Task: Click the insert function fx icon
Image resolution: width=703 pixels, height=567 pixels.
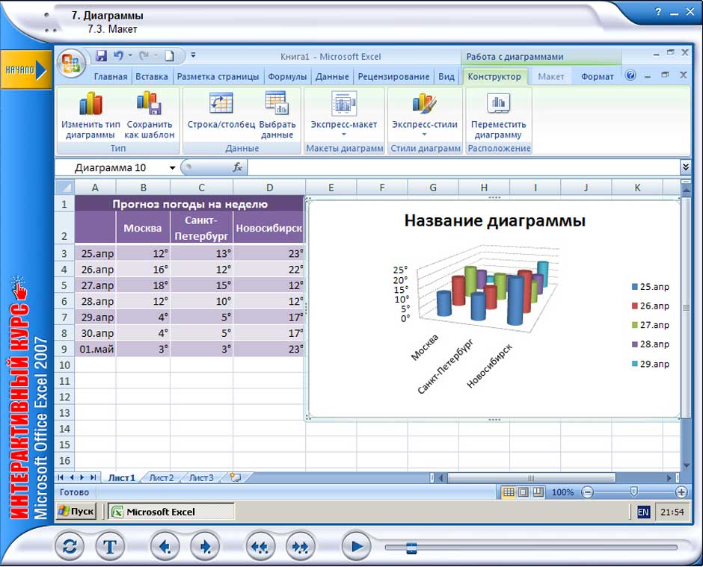Action: pyautogui.click(x=238, y=168)
